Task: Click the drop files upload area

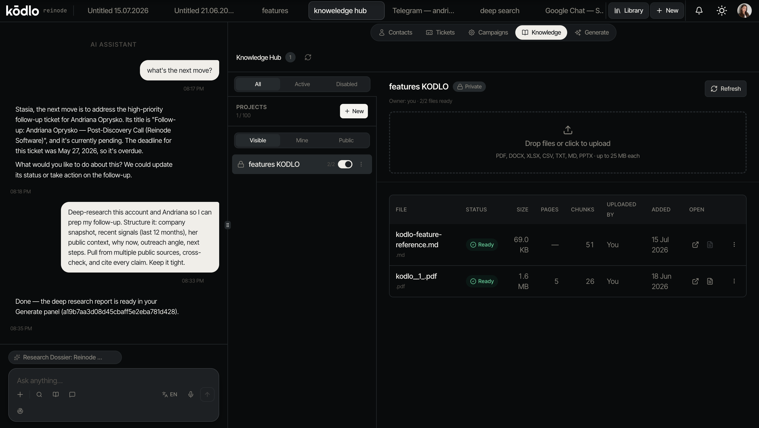Action: tap(567, 143)
